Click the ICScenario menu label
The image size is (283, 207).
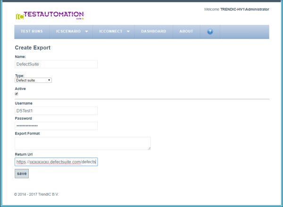point(68,32)
